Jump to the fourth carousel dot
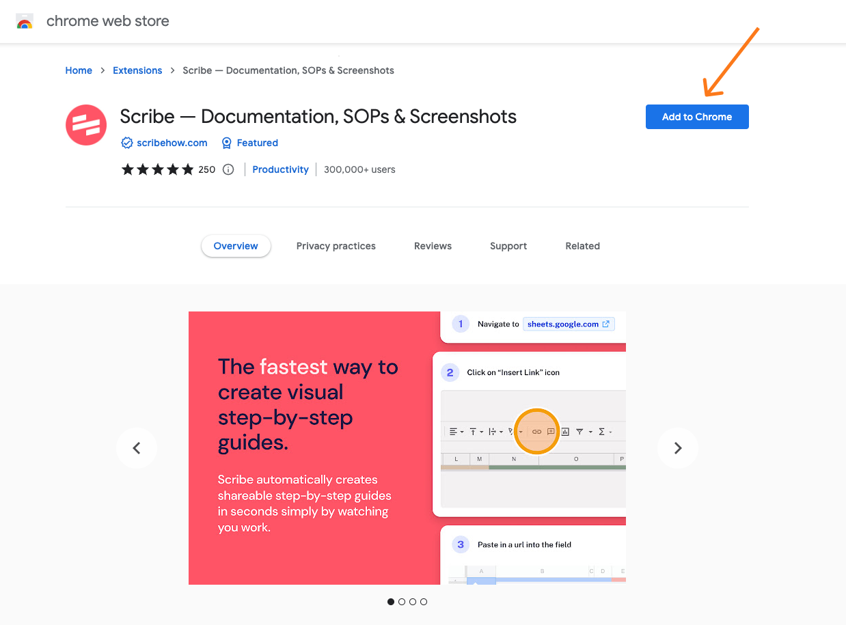 pos(424,602)
